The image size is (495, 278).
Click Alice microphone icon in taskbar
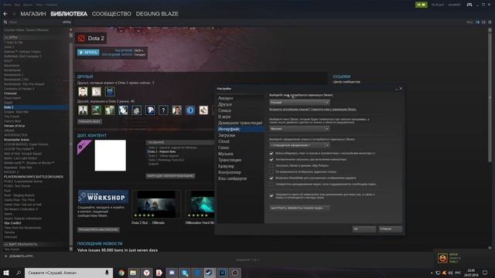107,273
